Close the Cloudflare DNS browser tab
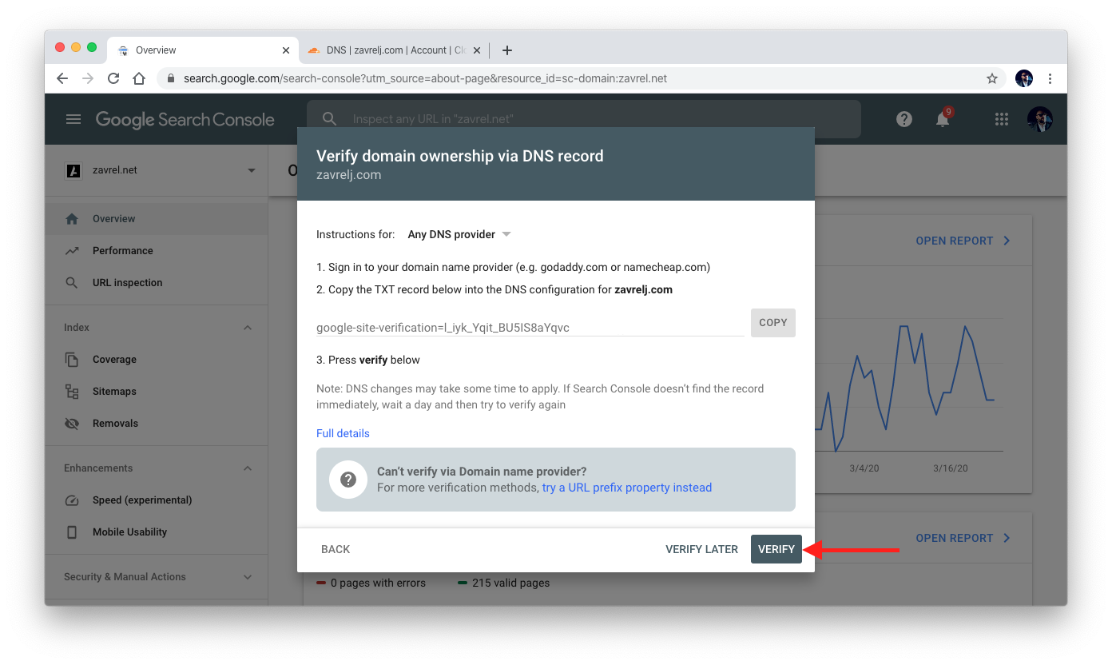The image size is (1112, 665). pos(477,50)
